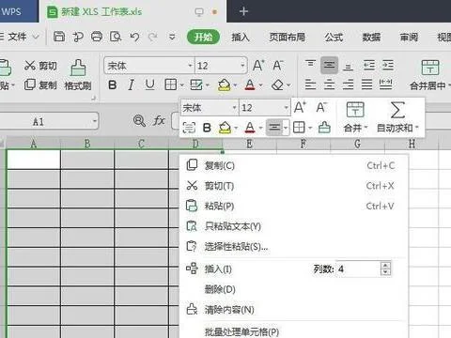Click ribbon borders icon
The height and width of the screenshot is (338, 451).
[171, 84]
